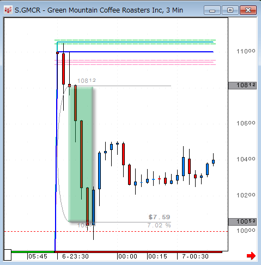Click the $7.59 measurement value
The width and height of the screenshot is (261, 265).
(x=159, y=217)
